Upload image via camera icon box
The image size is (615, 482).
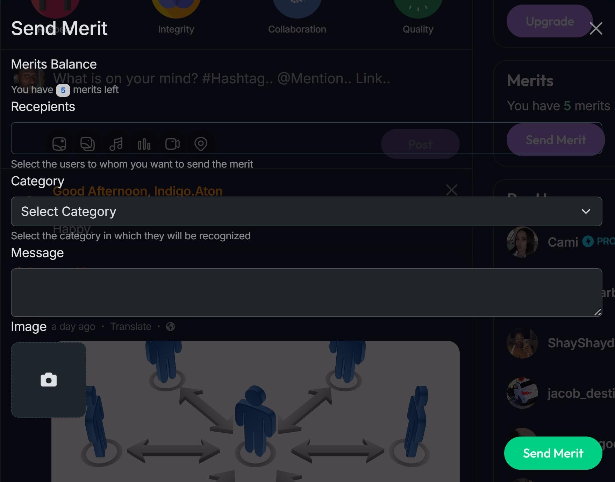49,380
